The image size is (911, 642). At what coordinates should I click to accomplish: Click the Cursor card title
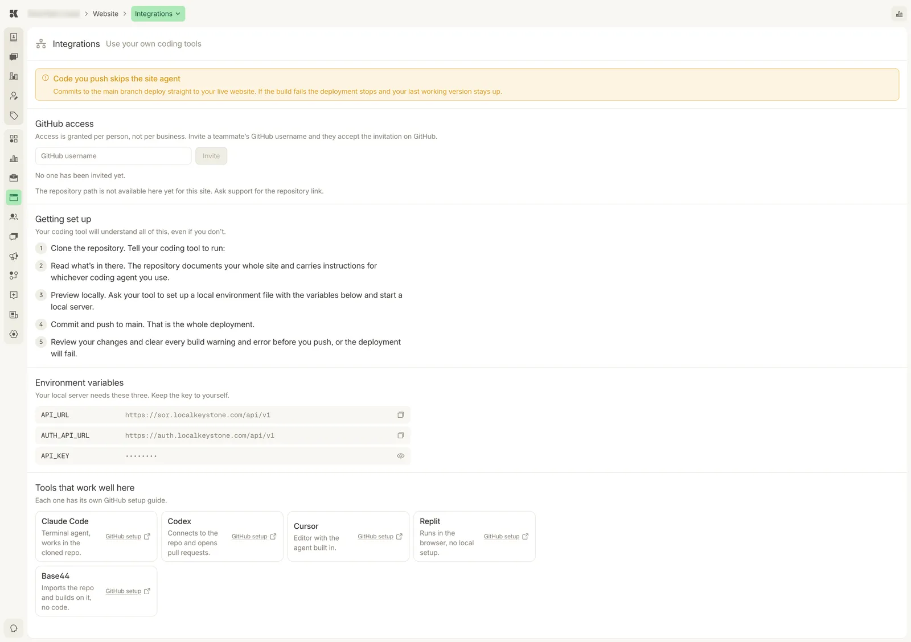point(306,526)
